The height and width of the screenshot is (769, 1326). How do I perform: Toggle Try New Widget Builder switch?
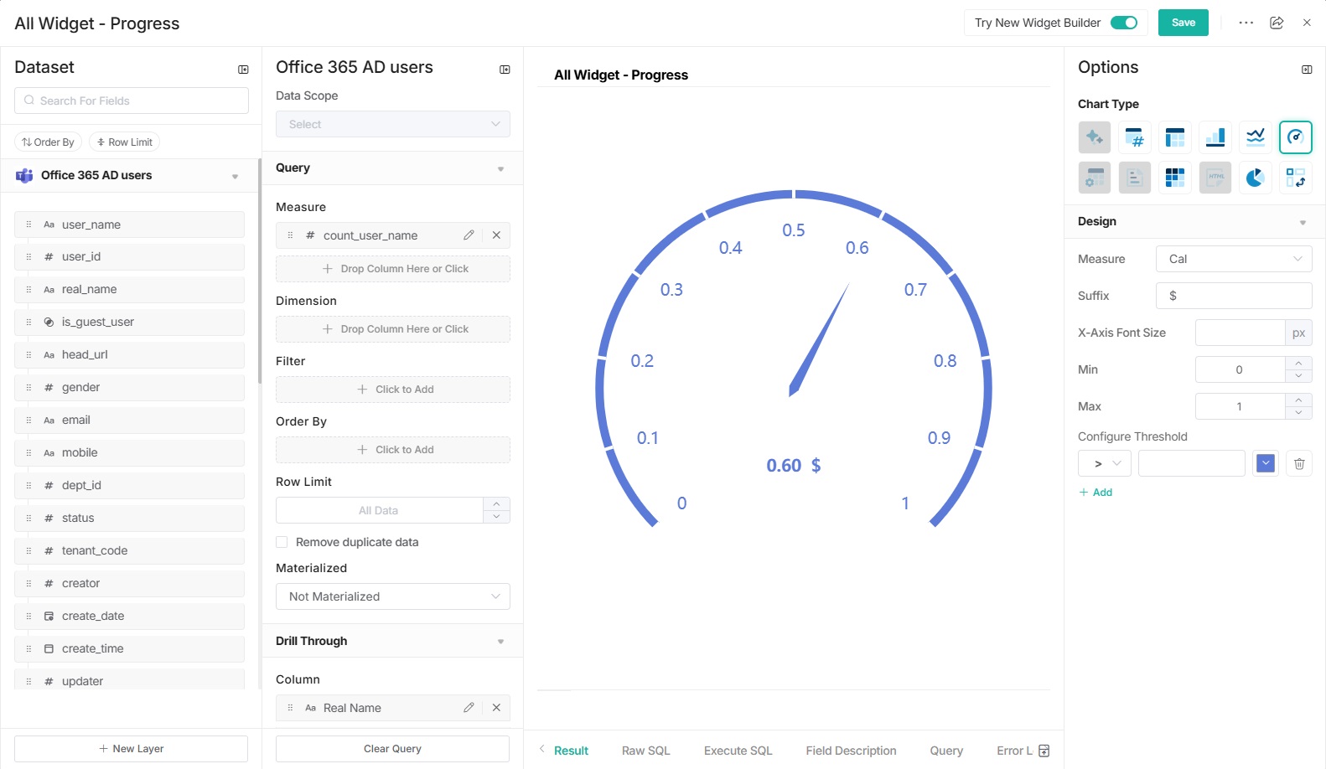pyautogui.click(x=1123, y=23)
